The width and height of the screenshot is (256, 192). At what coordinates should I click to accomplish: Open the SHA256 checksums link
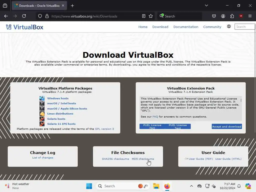click(115, 159)
